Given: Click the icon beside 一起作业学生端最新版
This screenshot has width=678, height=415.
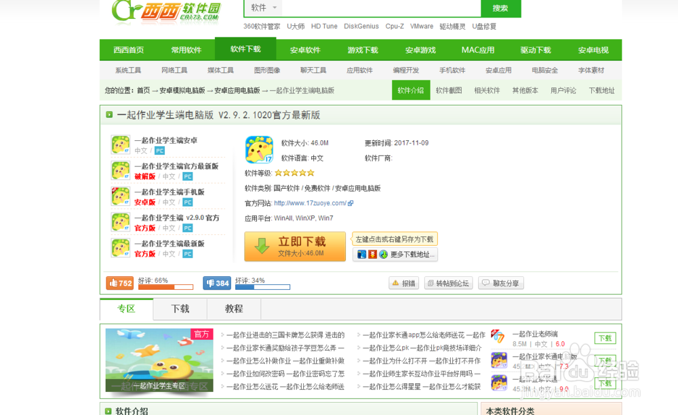Looking at the screenshot, I should 121,248.
